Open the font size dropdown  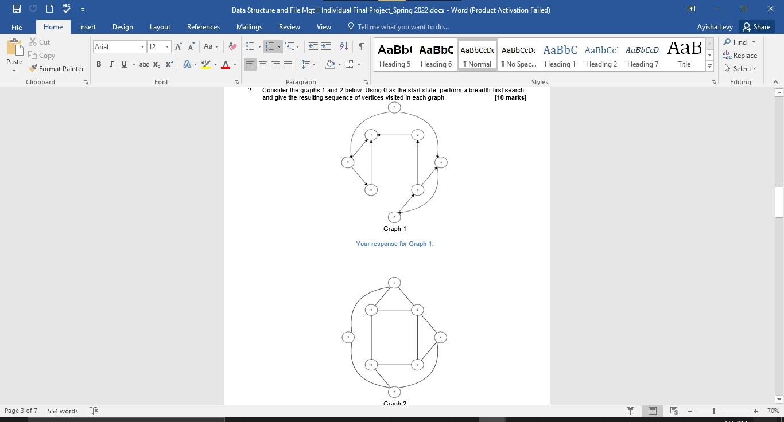[x=167, y=46]
